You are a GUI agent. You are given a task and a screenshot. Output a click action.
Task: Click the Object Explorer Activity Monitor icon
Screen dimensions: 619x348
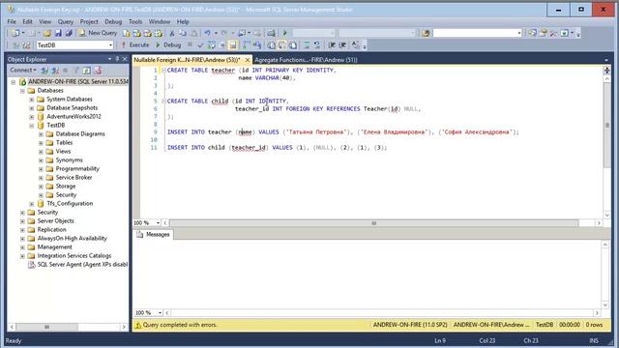98,71
